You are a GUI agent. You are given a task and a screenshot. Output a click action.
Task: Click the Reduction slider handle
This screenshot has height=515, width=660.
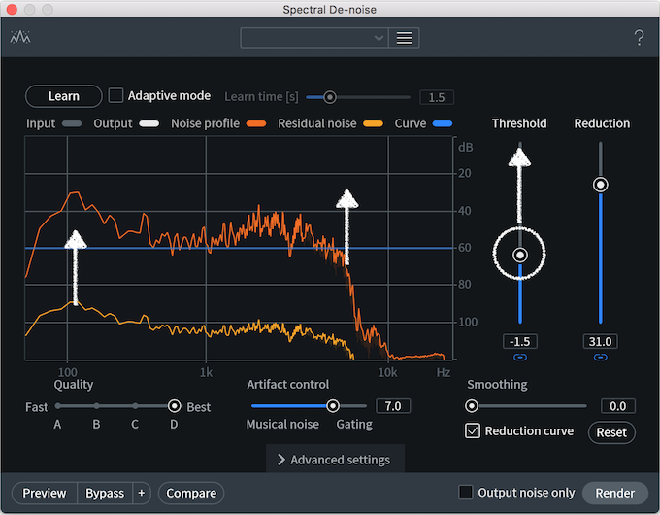[600, 185]
